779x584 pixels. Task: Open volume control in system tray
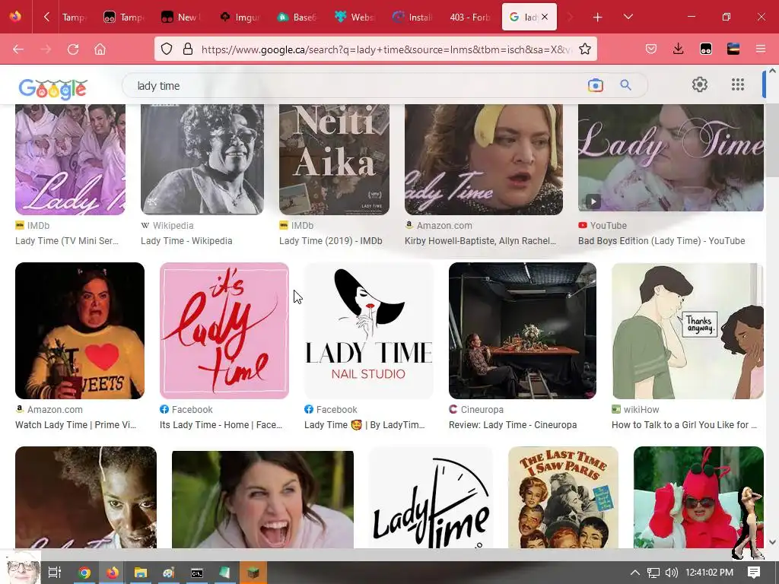pos(672,573)
